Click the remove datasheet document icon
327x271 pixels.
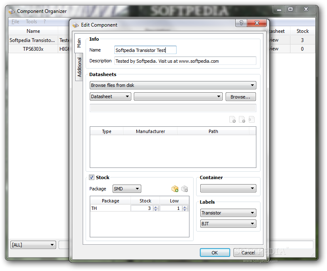coord(242,120)
